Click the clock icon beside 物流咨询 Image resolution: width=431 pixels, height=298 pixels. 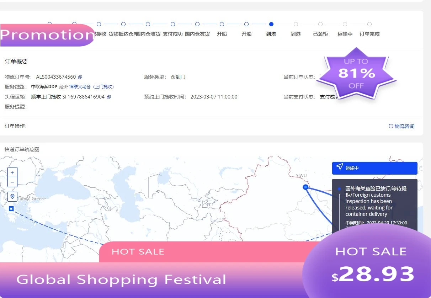click(x=392, y=126)
